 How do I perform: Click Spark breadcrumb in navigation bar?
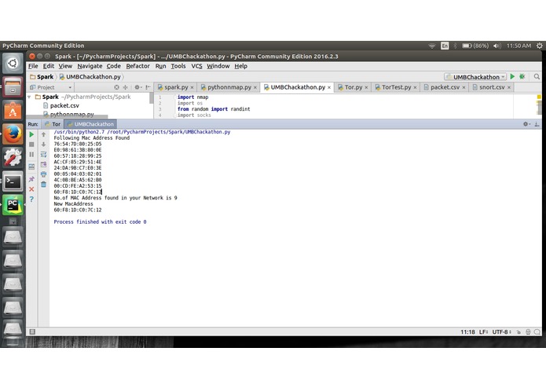pos(42,77)
